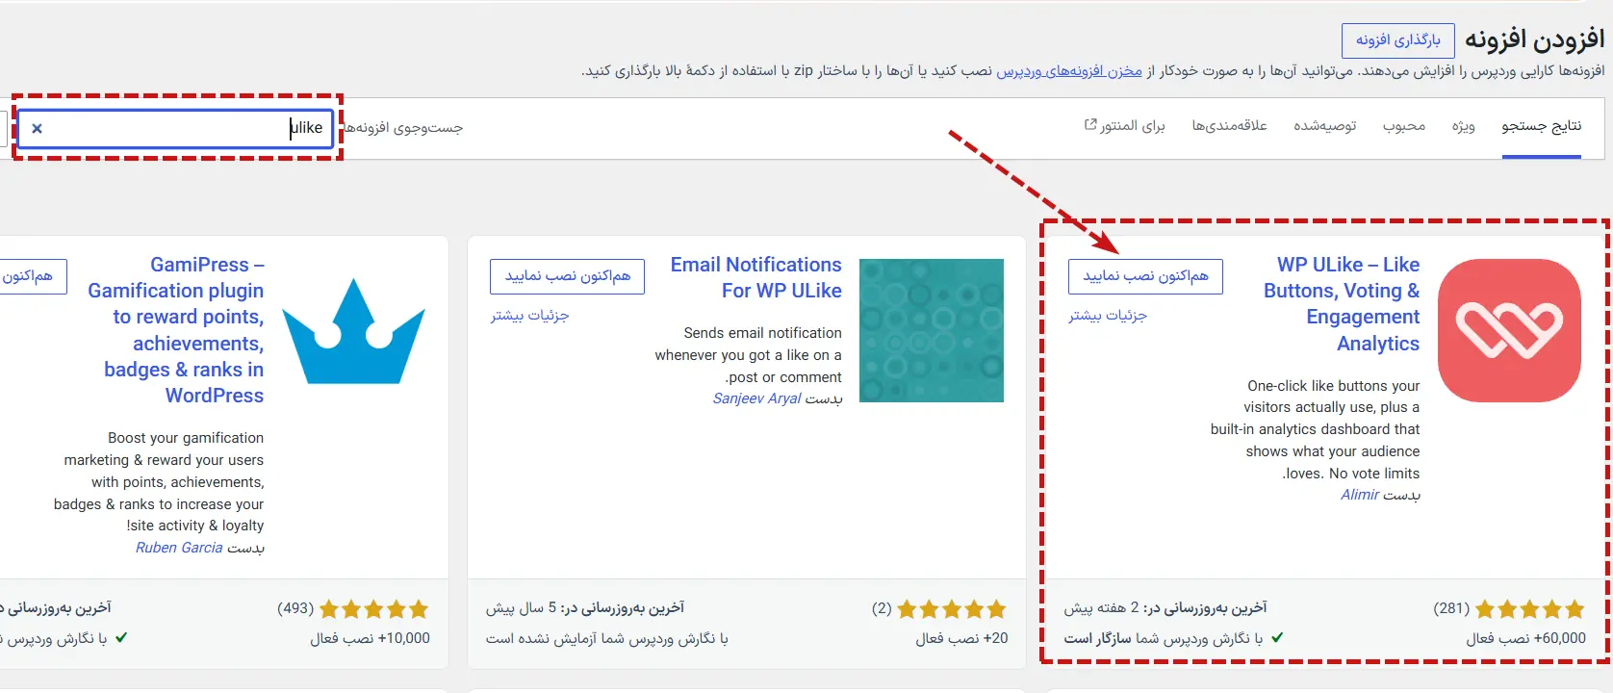Open Email Notifications For WP ULike title
1613x693 pixels.
click(x=756, y=277)
